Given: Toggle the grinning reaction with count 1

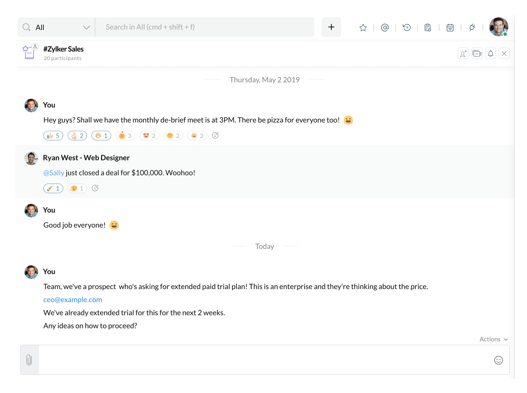Looking at the screenshot, I should point(101,136).
